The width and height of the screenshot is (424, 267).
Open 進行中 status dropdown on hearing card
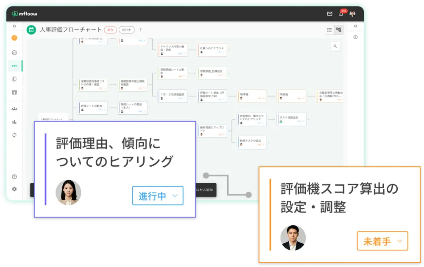pyautogui.click(x=158, y=196)
